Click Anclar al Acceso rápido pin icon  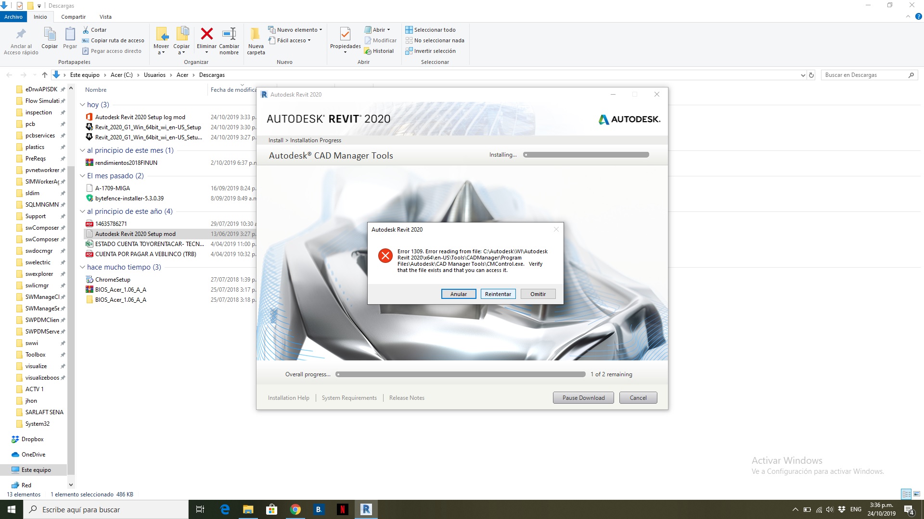pos(21,34)
